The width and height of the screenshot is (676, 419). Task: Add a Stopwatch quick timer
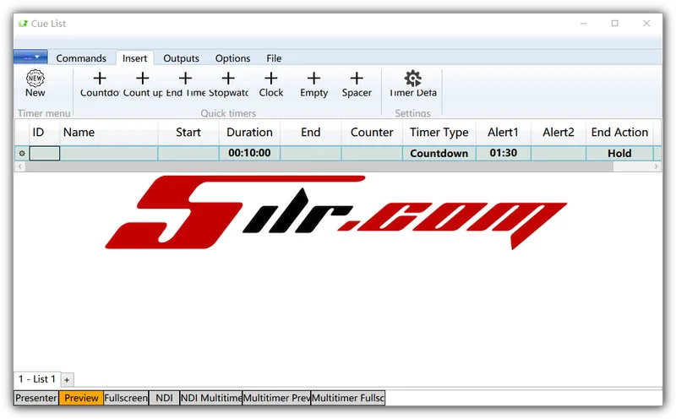click(228, 83)
